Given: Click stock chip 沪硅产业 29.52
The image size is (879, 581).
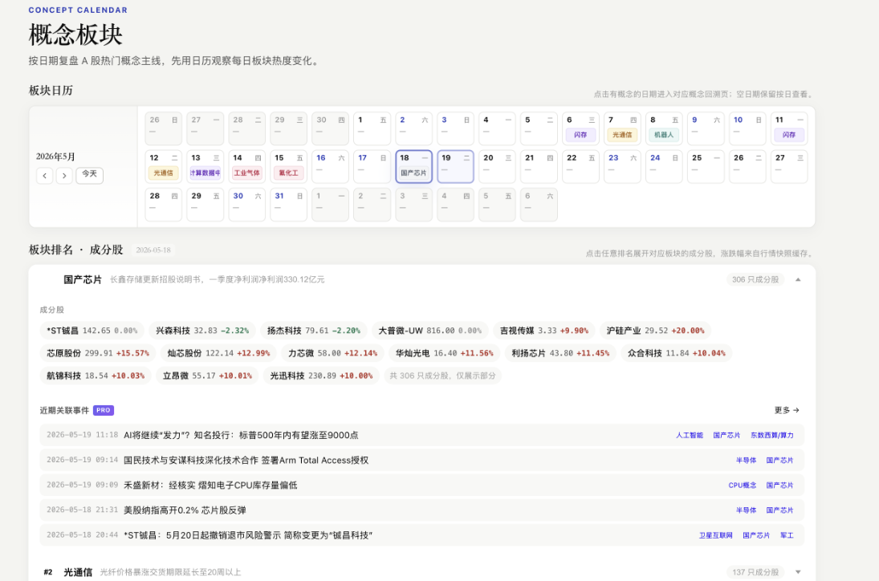Looking at the screenshot, I should [655, 331].
